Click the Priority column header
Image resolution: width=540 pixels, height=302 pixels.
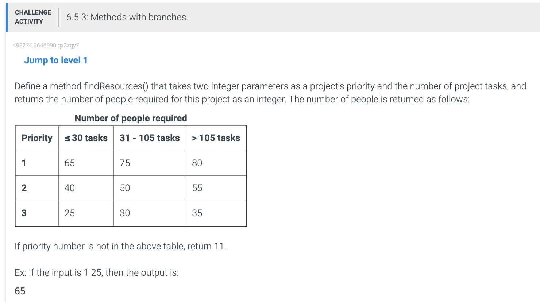[37, 138]
